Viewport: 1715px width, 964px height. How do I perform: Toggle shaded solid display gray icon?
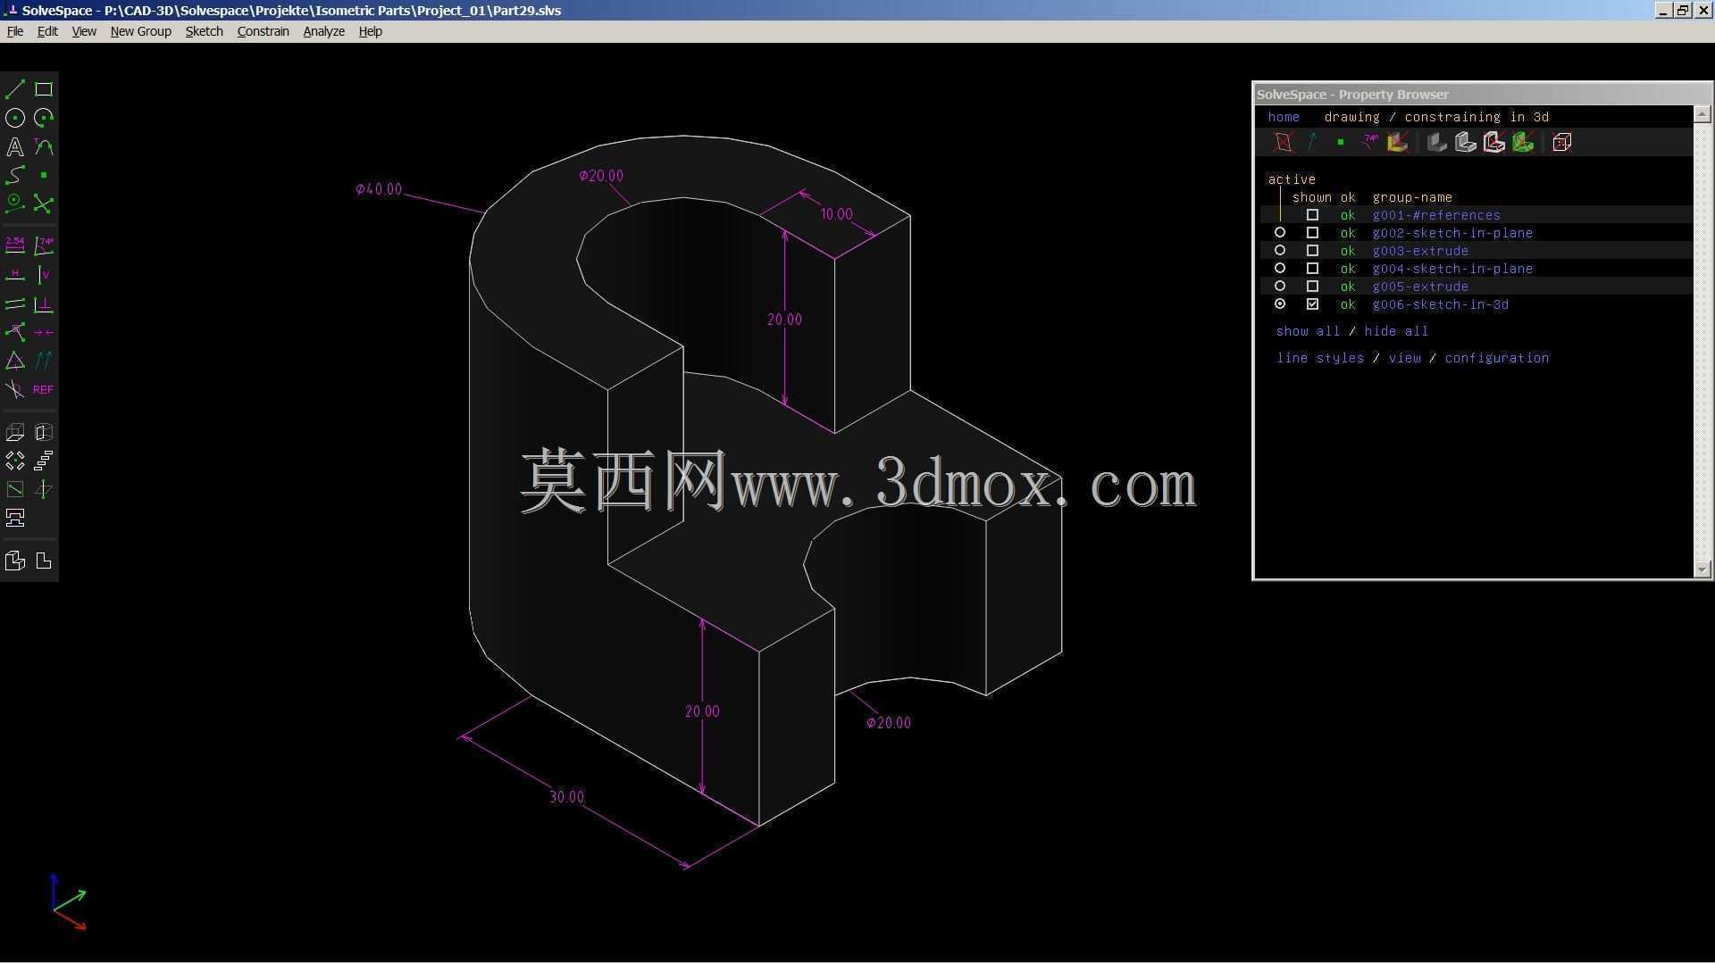coord(1437,143)
